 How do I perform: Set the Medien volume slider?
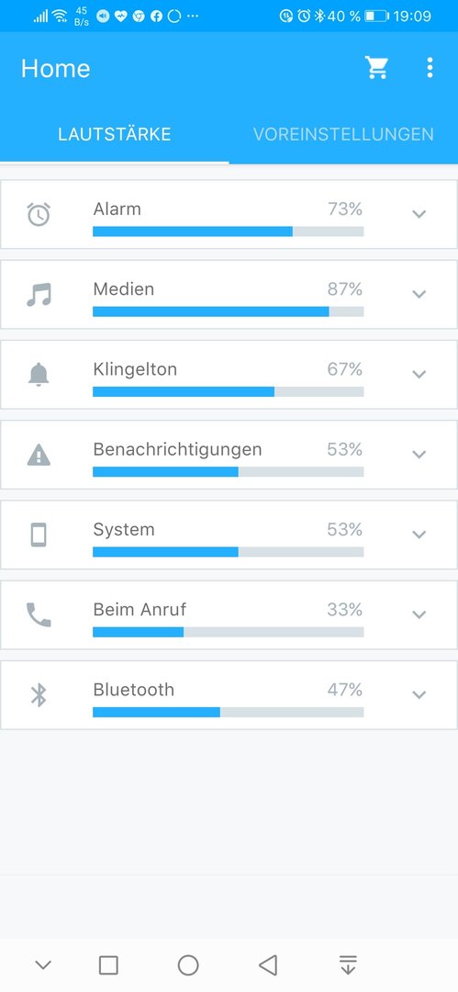point(229,311)
